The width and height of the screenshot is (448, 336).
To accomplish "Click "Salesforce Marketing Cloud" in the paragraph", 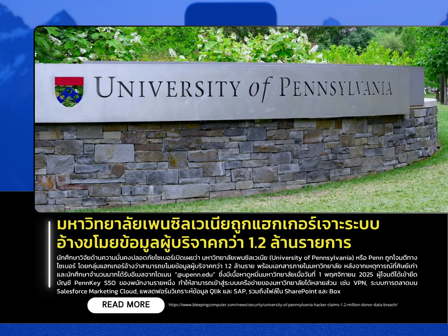I will [96, 292].
